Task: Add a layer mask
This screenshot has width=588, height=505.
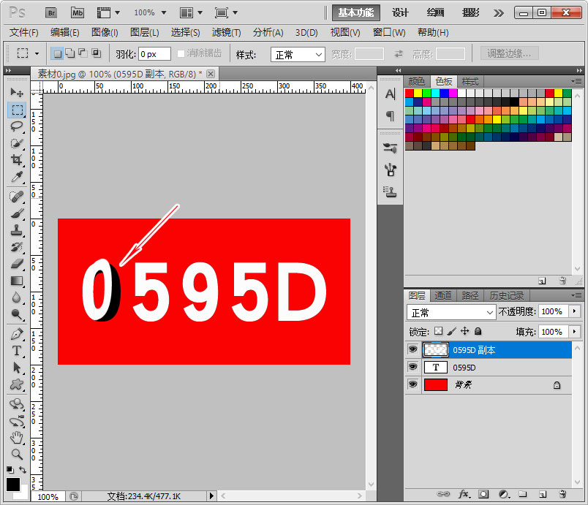Action: (483, 495)
